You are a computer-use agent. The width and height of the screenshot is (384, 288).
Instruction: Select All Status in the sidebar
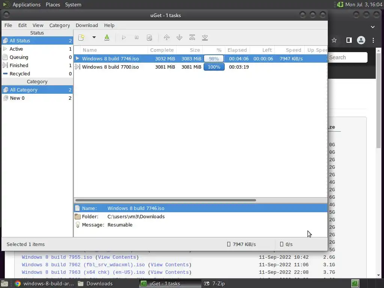tap(37, 40)
